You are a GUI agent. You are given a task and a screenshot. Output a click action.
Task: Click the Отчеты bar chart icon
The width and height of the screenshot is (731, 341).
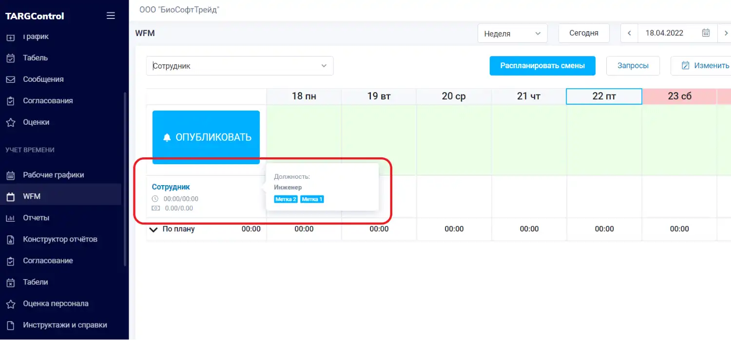[x=10, y=218]
